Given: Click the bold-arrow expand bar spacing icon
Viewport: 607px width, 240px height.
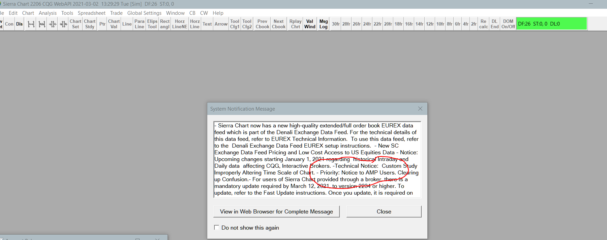Looking at the screenshot, I should click(x=42, y=24).
